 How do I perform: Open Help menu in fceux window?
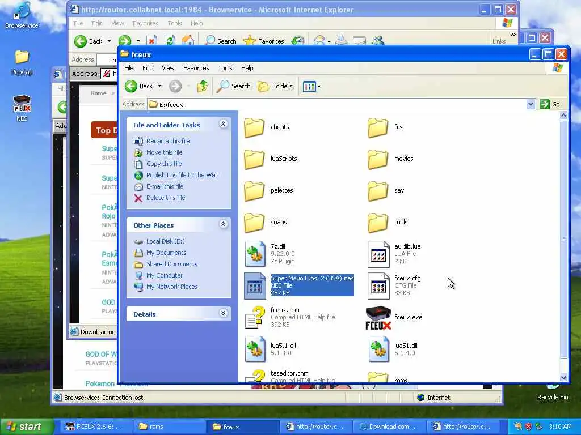[247, 68]
